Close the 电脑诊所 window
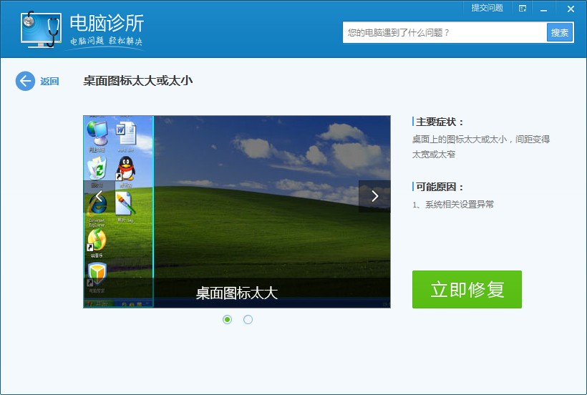Screen dimensions: 587x395 tap(571, 9)
